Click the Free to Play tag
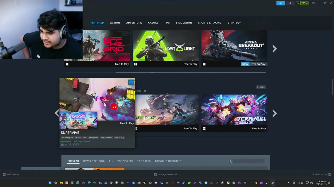This screenshot has height=187, width=334. pos(119,137)
